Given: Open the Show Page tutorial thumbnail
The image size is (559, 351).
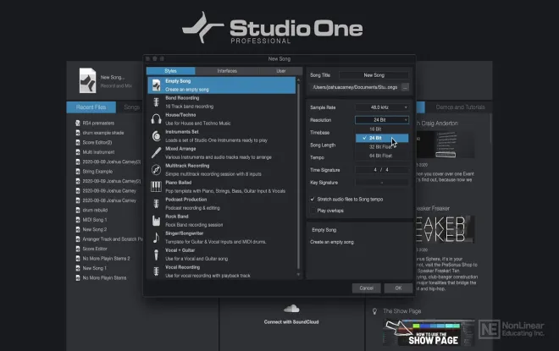Looking at the screenshot, I should [x=429, y=333].
